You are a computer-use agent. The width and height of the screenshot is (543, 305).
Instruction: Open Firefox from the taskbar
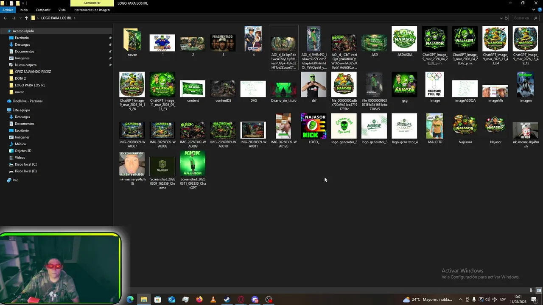pyautogui.click(x=199, y=299)
